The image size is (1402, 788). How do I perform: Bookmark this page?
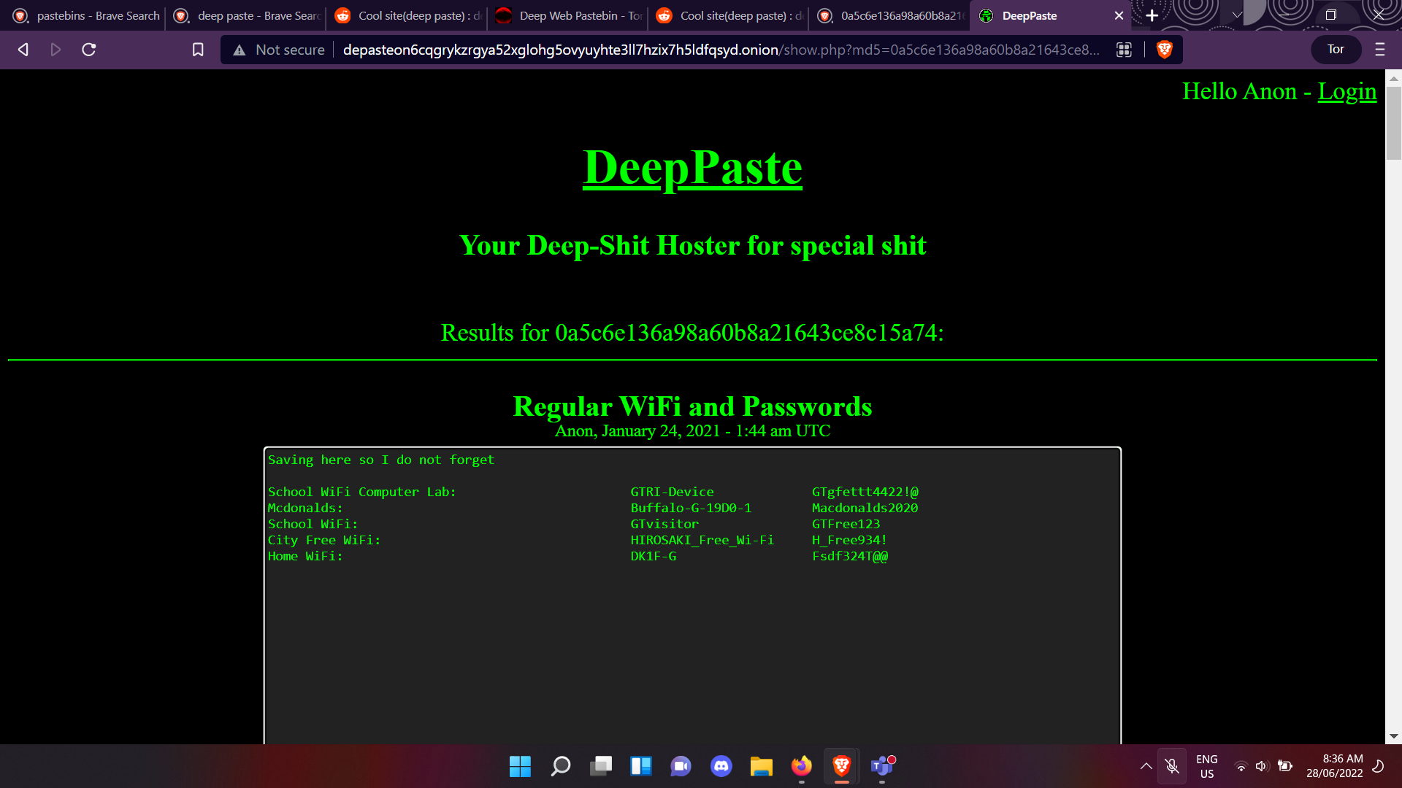[x=198, y=50]
